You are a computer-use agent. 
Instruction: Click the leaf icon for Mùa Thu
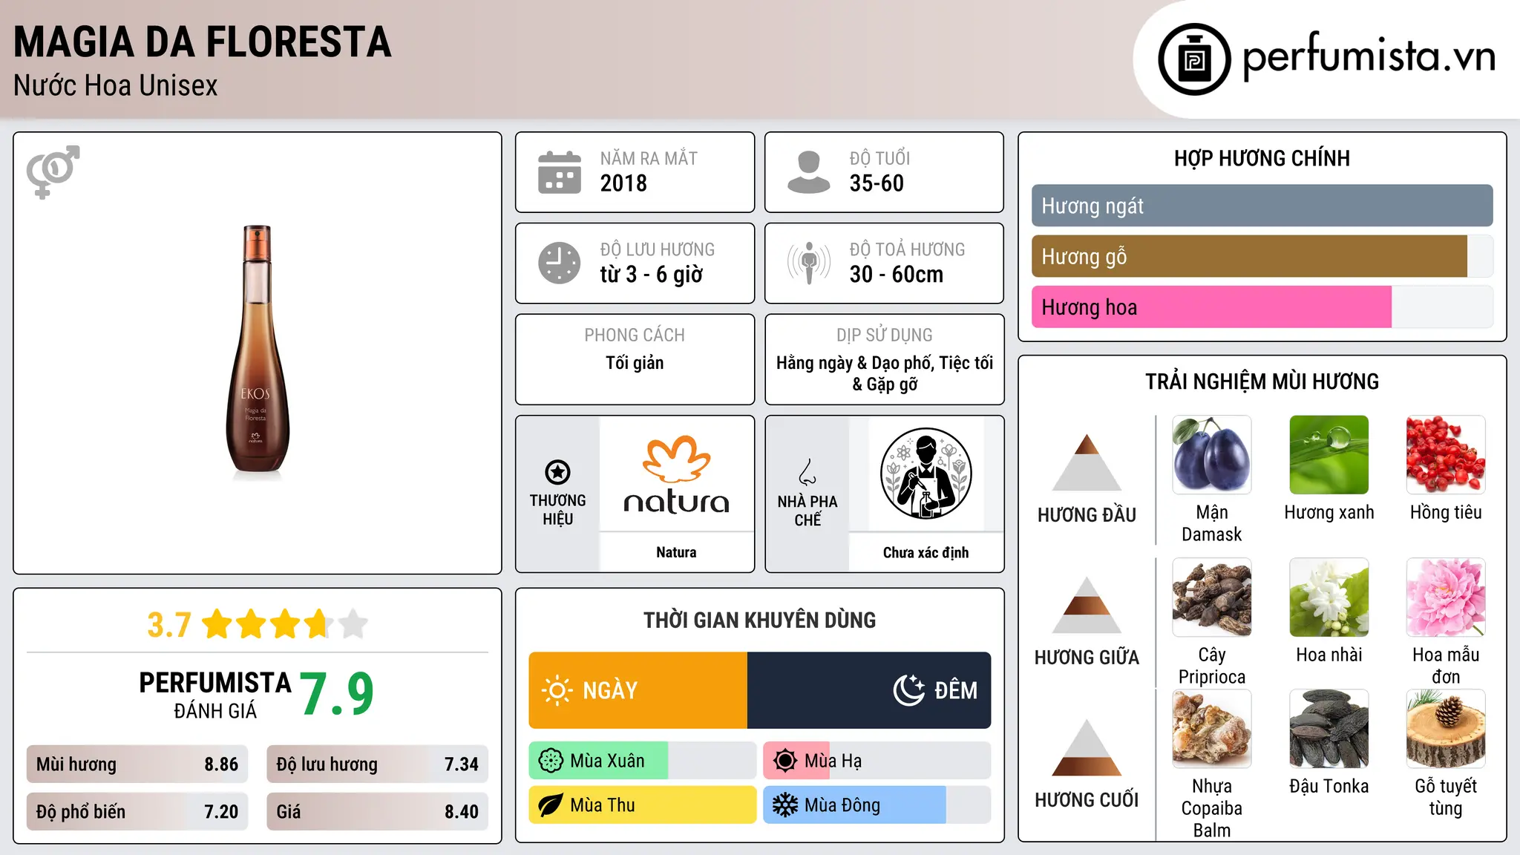[x=551, y=805]
